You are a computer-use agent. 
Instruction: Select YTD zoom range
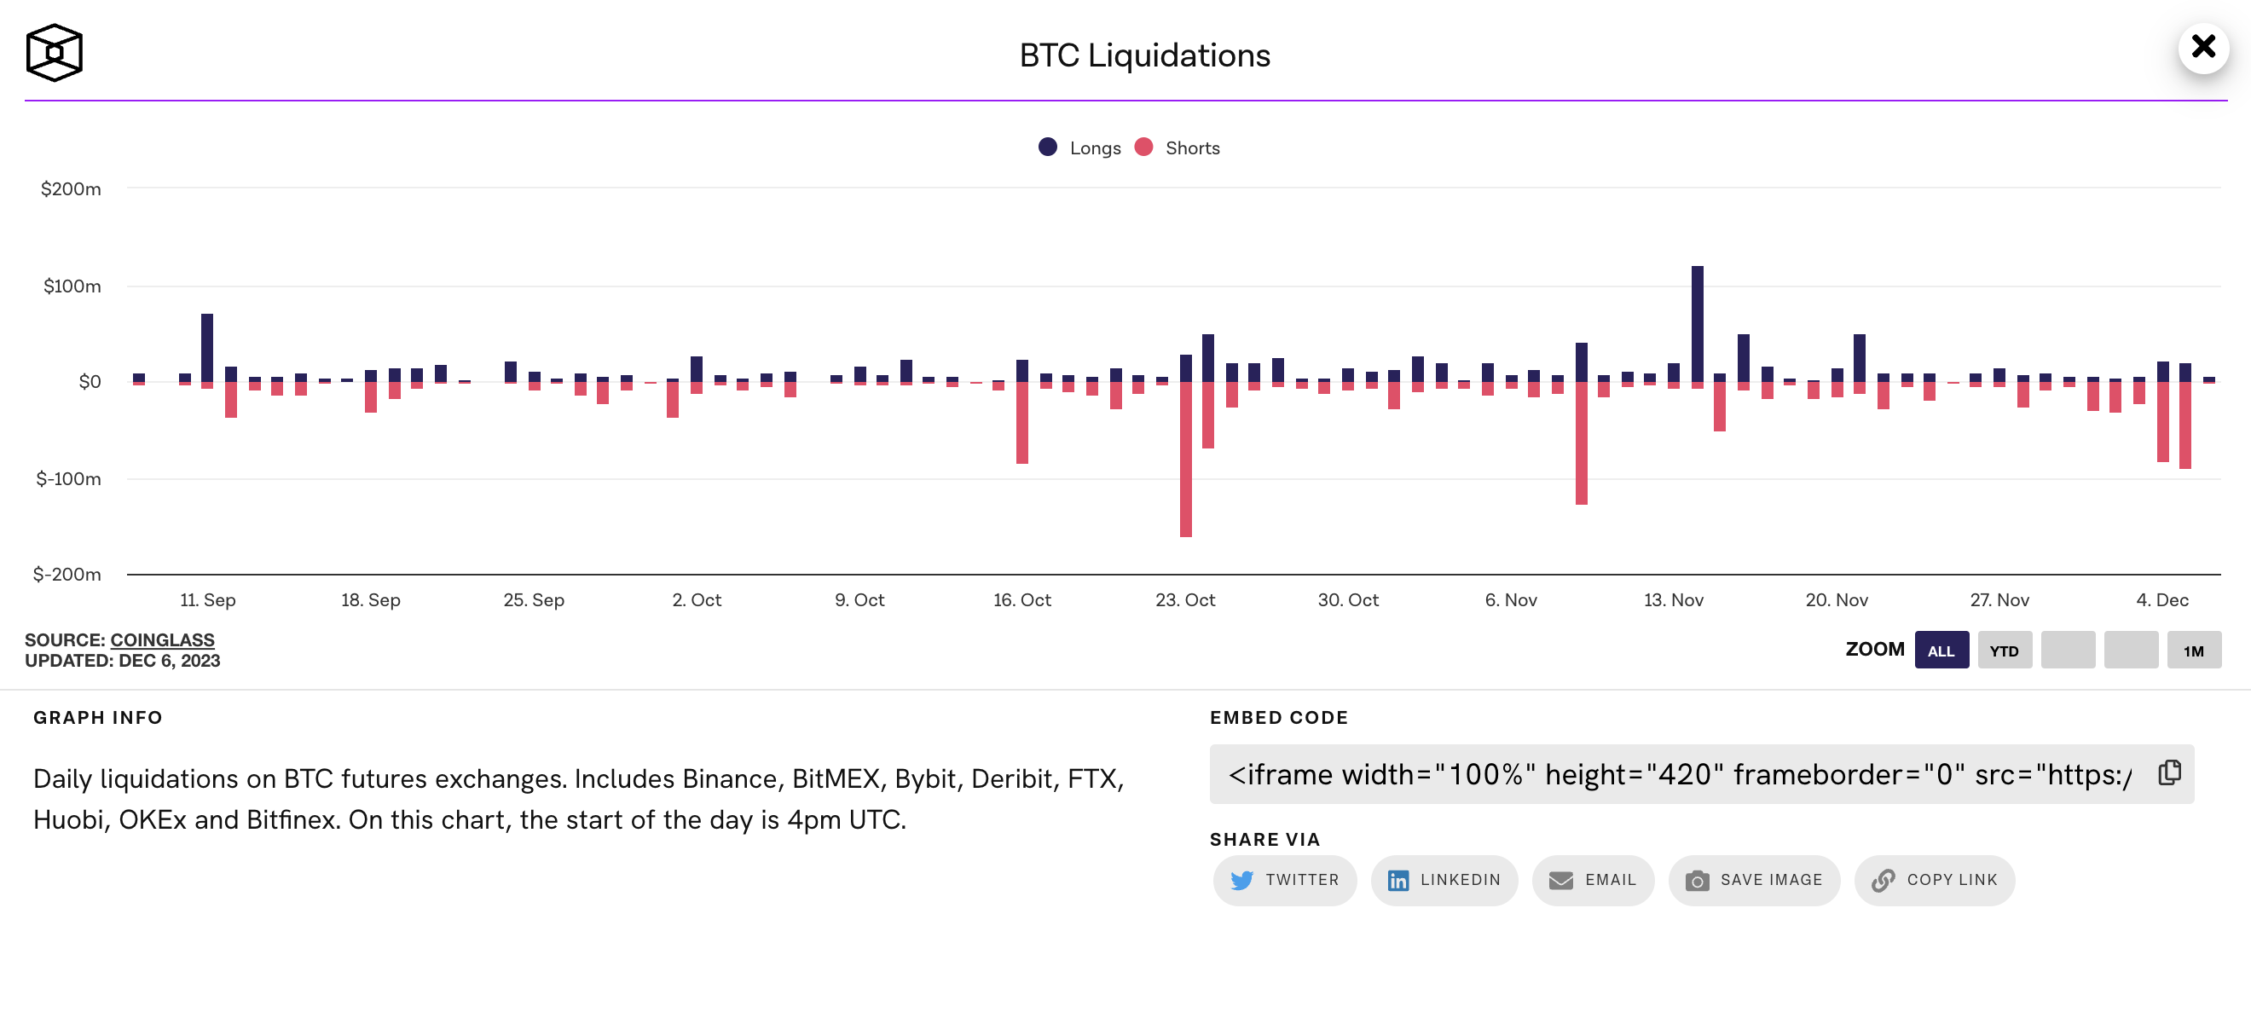click(2004, 651)
